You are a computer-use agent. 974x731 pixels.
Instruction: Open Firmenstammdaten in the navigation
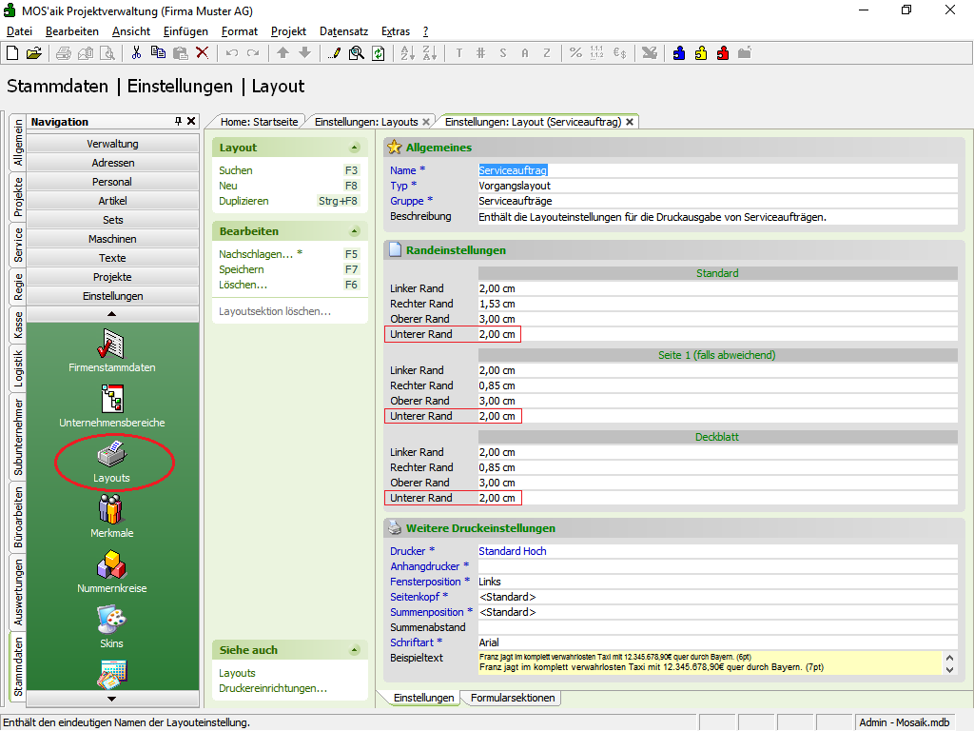click(x=112, y=350)
